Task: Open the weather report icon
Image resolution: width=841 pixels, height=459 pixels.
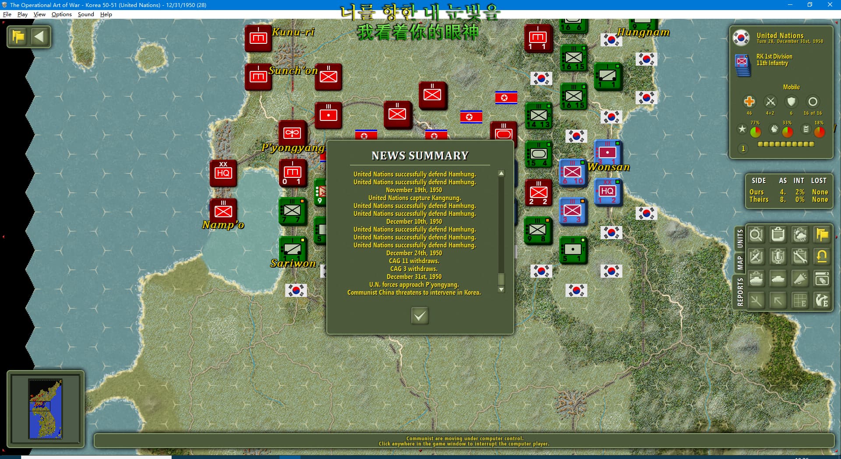Action: point(800,235)
